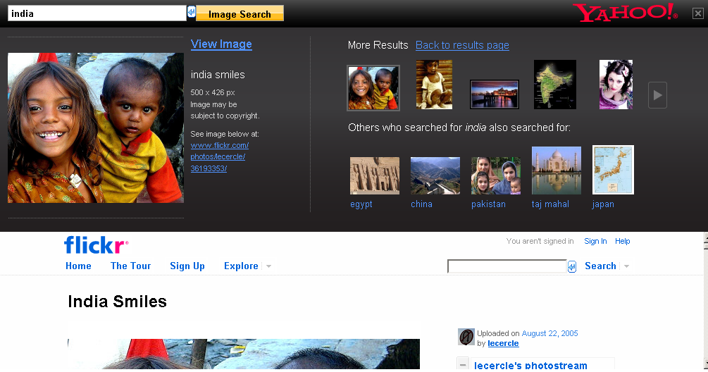Viewport: 708px width, 372px height.
Task: Open the Home menu item on Flickr
Action: [78, 266]
